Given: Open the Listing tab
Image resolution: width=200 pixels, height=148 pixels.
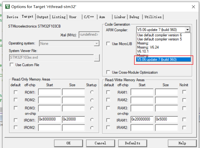Looking at the screenshot, I should coord(59,17).
